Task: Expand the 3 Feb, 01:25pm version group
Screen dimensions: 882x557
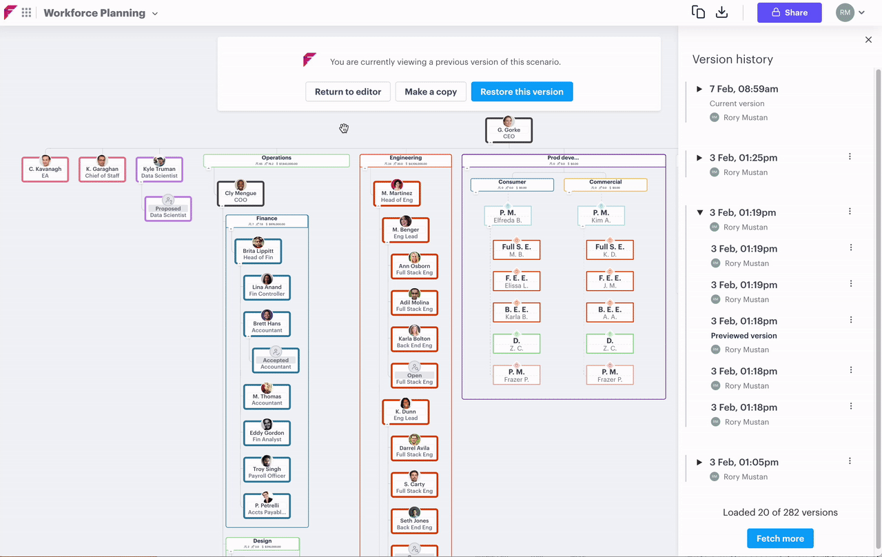Action: 699,158
